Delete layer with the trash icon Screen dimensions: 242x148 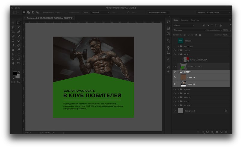(226, 132)
